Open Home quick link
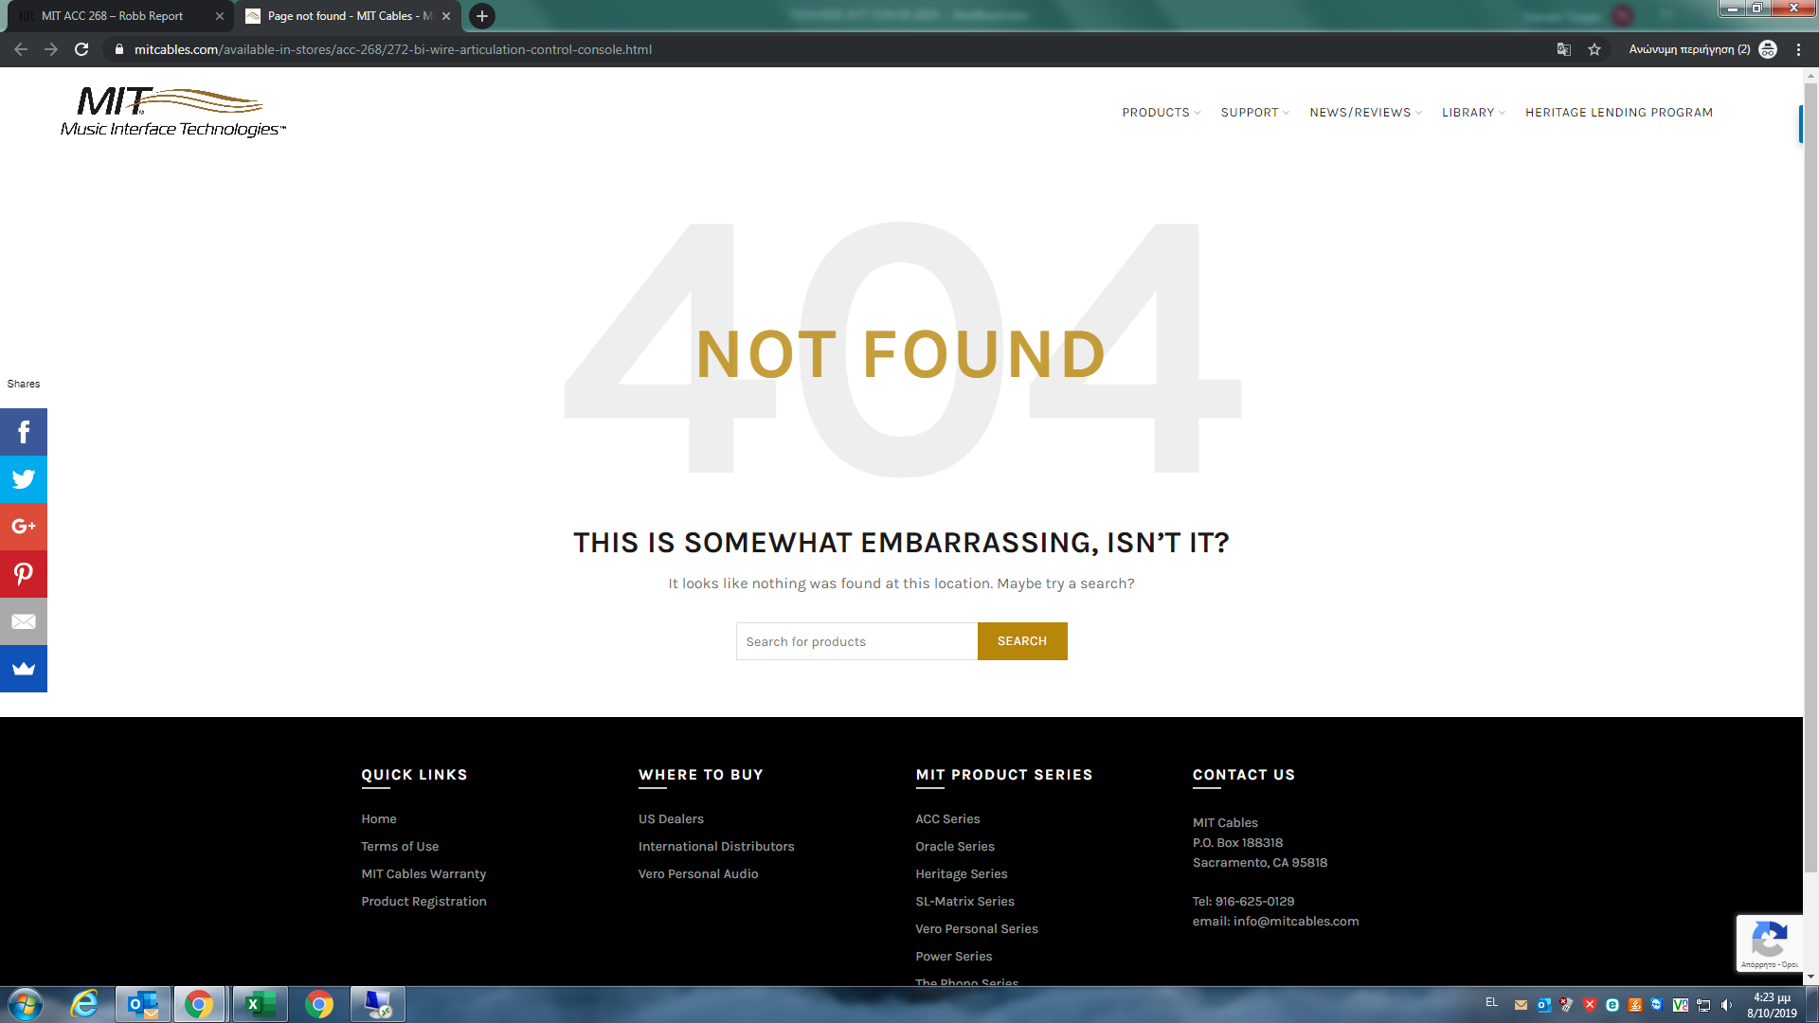Image resolution: width=1819 pixels, height=1023 pixels. tap(379, 819)
